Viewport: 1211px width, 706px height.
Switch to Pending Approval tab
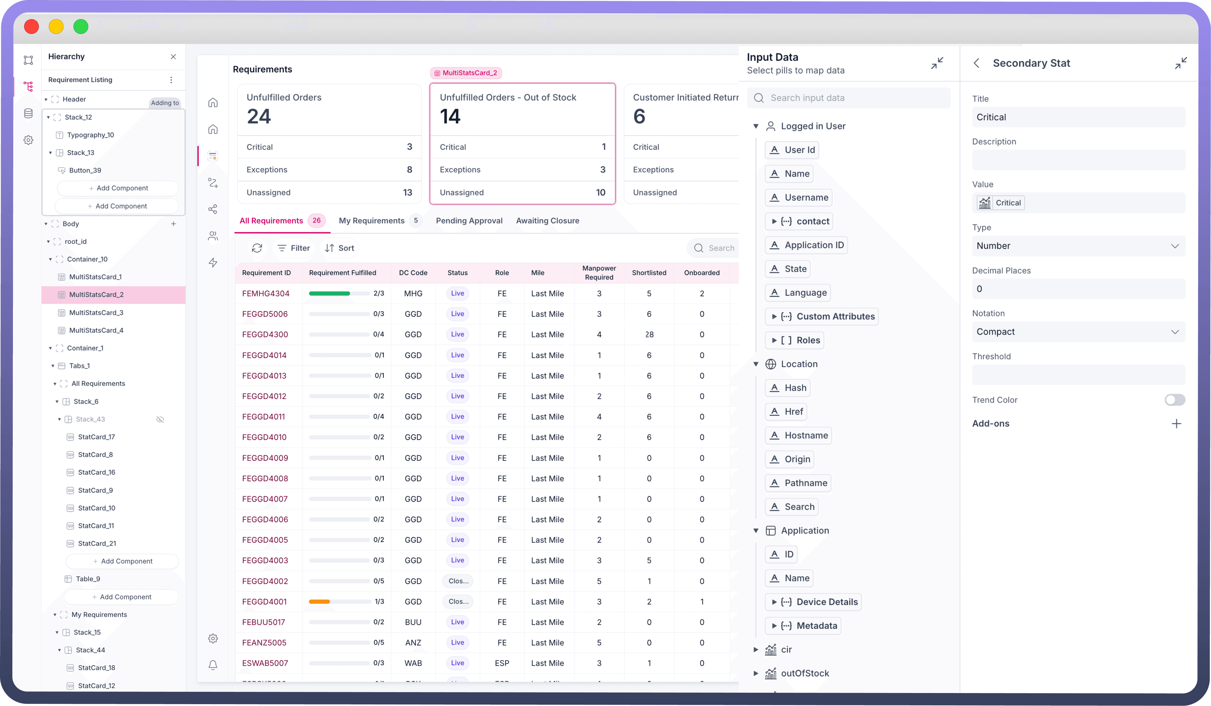point(469,221)
